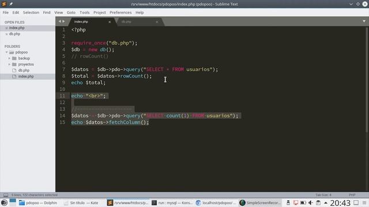Open the Help menu
Screen dimensions: 369x207
[x=140, y=13]
